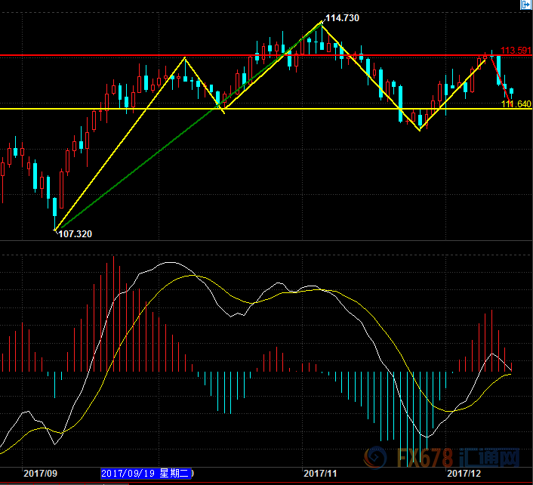Click the yellow 111.640 support price label
This screenshot has width=533, height=485.
(x=516, y=103)
